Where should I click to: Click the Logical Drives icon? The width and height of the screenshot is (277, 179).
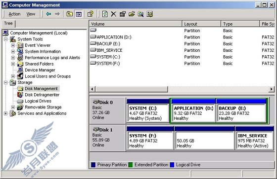(x=20, y=101)
